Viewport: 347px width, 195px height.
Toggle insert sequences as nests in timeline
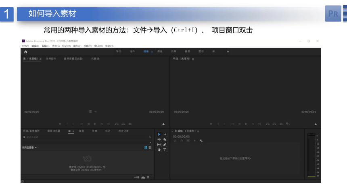(175, 141)
